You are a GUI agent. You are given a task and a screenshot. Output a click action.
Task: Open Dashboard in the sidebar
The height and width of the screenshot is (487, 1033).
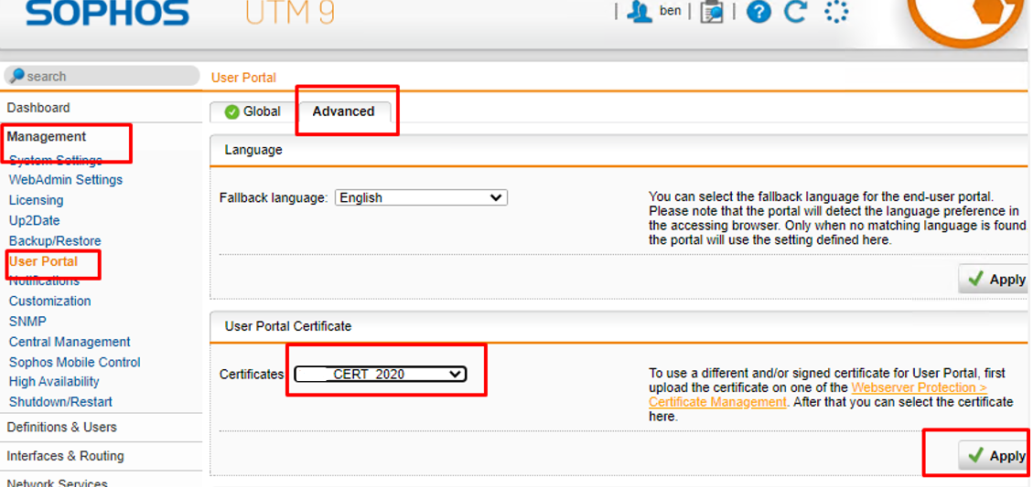[38, 107]
